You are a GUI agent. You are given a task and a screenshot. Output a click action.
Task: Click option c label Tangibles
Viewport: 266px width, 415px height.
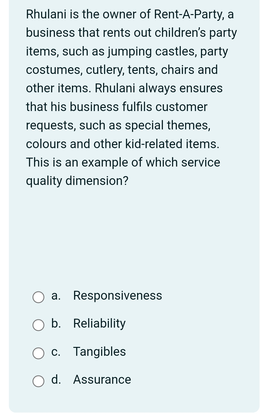click(99, 352)
